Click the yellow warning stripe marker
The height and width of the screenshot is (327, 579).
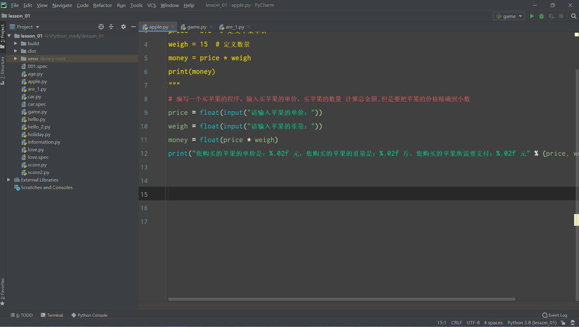point(577,220)
